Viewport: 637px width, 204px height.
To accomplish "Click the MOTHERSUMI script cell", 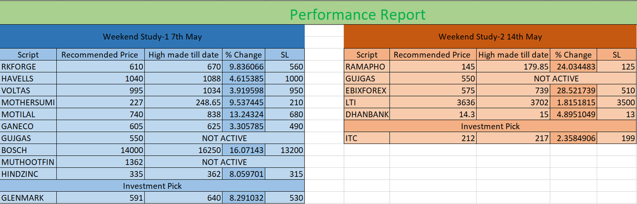I will 28,102.
